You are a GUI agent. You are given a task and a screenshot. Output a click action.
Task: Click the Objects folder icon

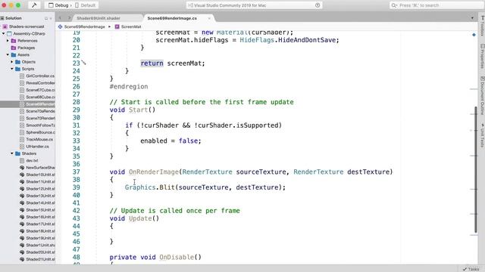click(x=17, y=62)
